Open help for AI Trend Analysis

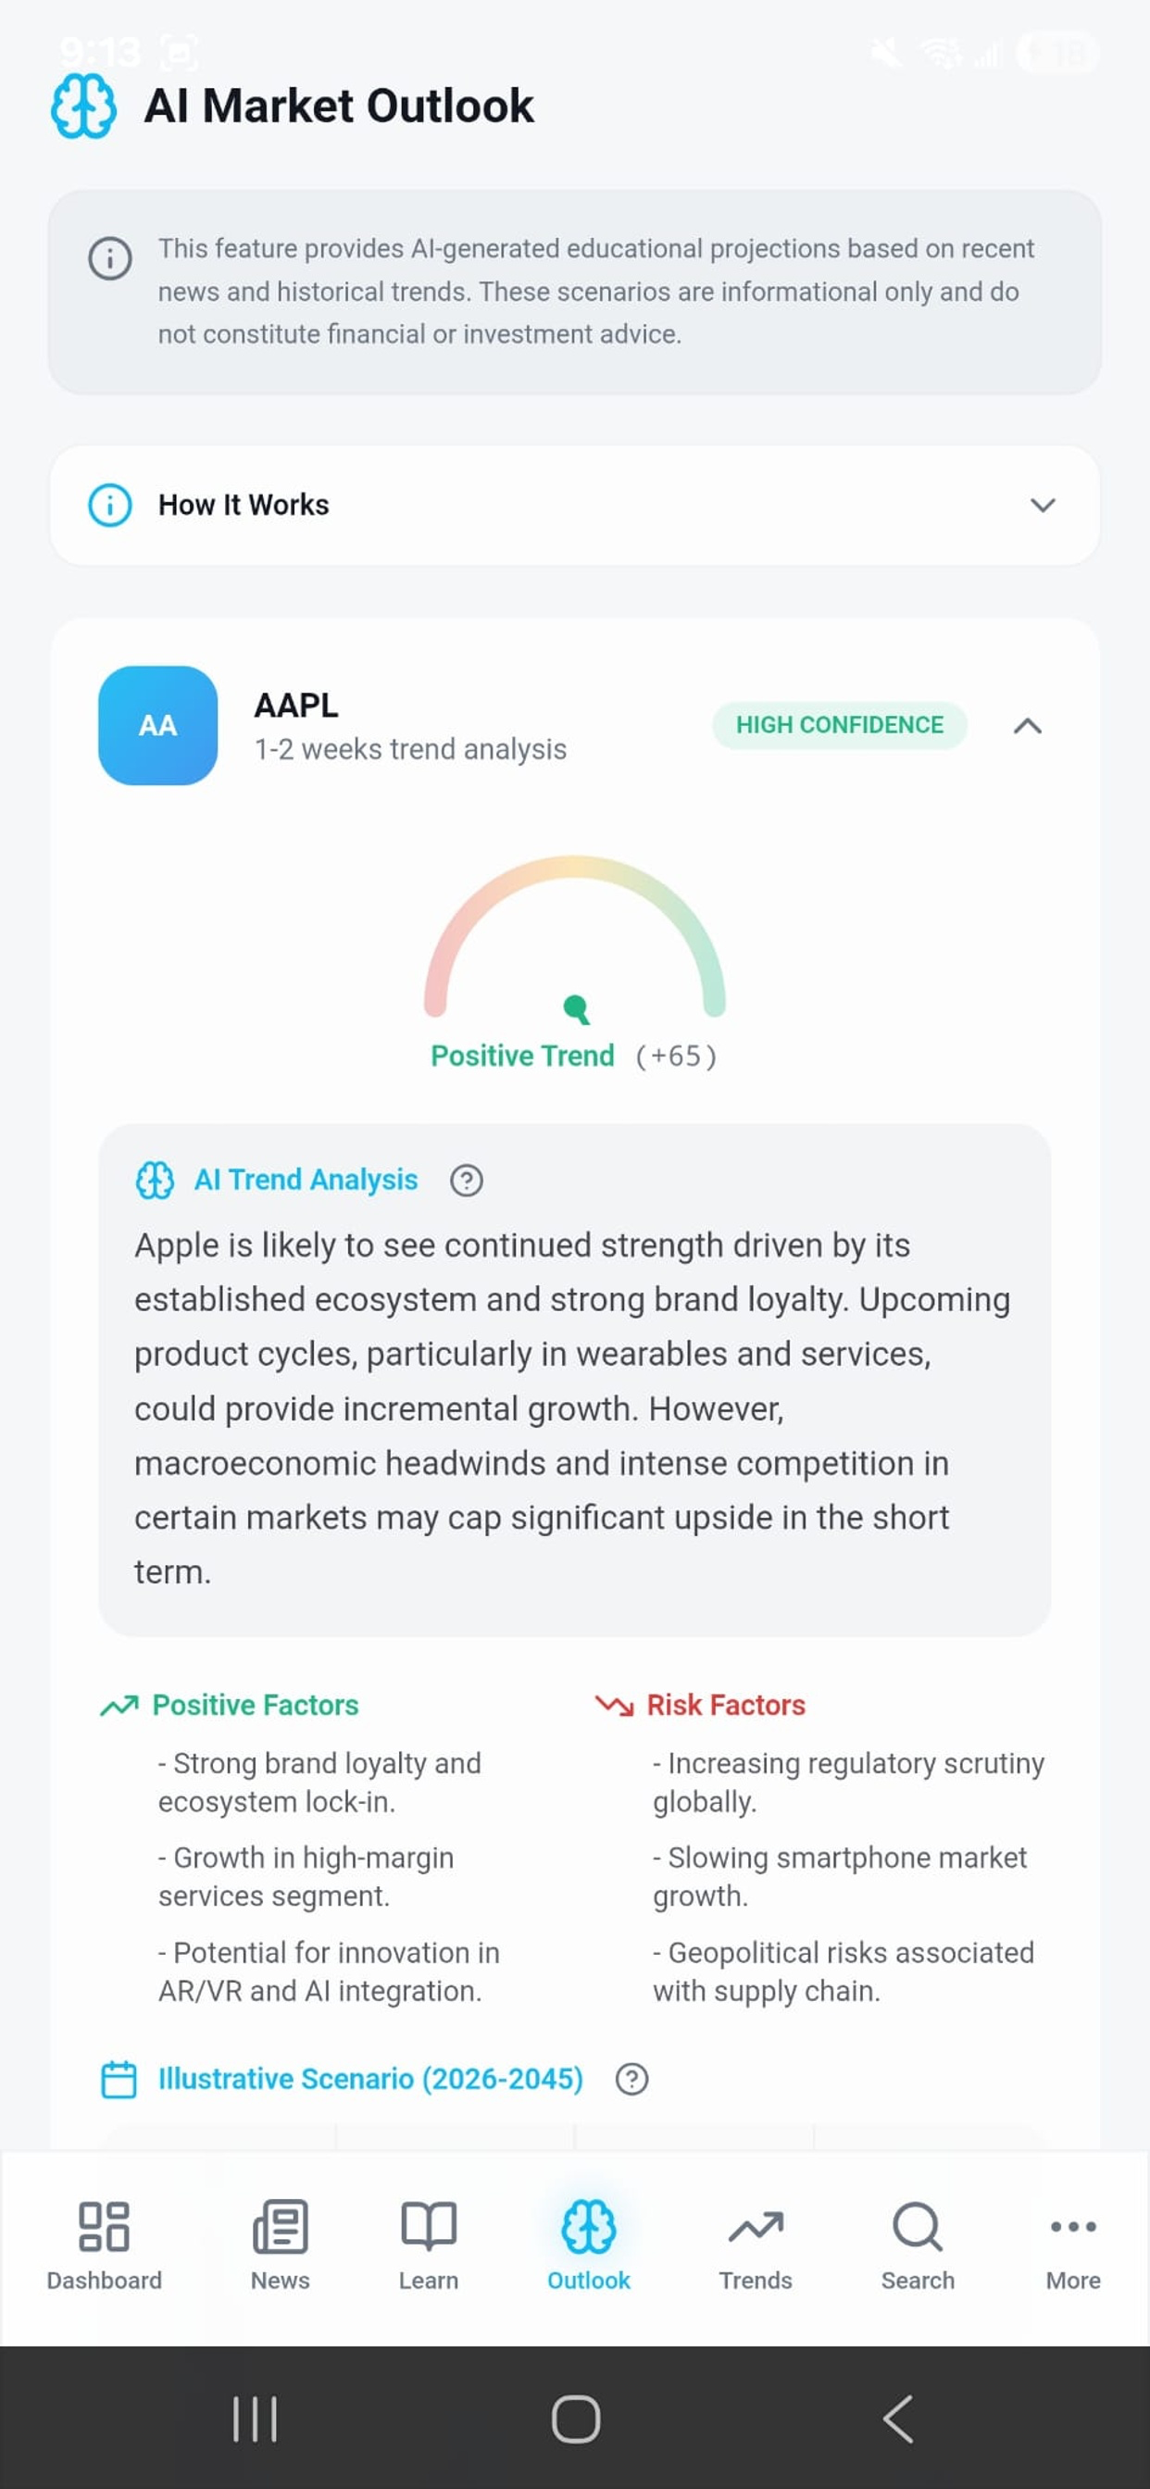point(466,1180)
